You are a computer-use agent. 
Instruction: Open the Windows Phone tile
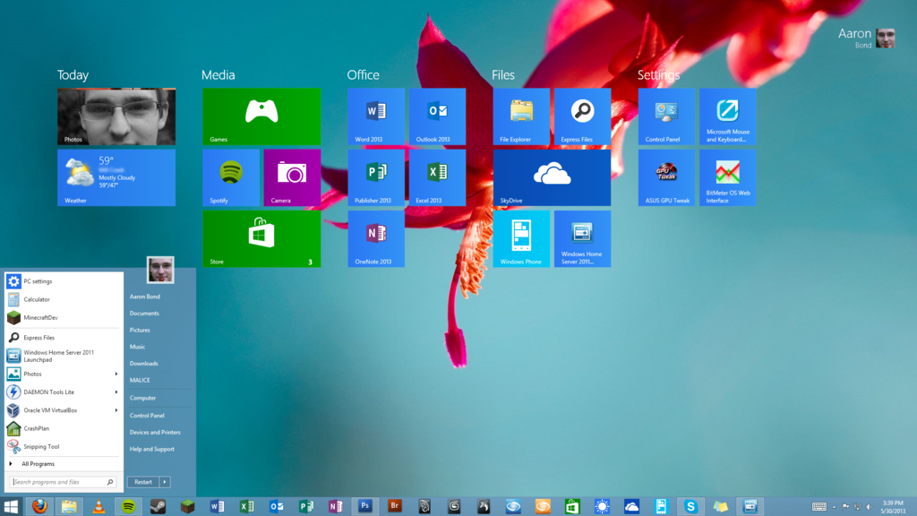tap(521, 238)
